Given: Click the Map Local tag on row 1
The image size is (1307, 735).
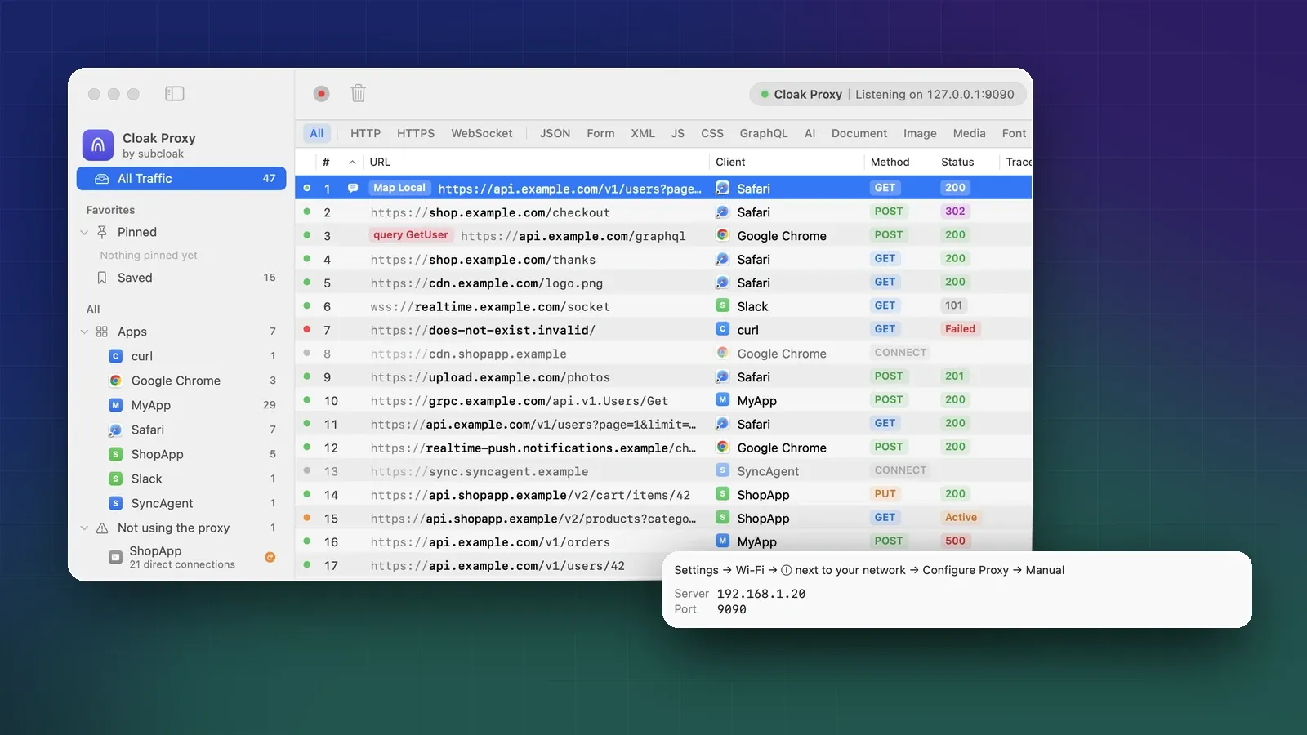Looking at the screenshot, I should tap(399, 188).
